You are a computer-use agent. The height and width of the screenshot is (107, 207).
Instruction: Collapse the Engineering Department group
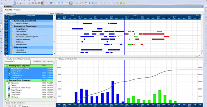(11, 26)
